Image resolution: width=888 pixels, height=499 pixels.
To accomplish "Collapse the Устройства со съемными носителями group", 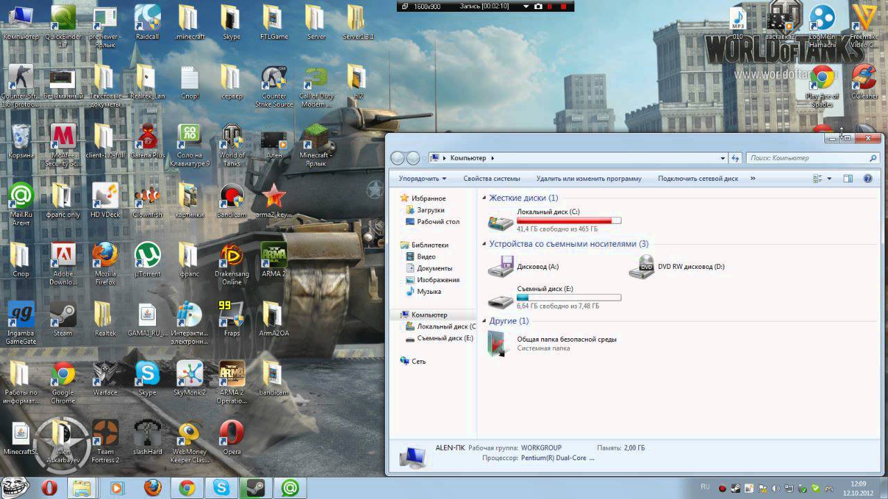I will point(485,244).
